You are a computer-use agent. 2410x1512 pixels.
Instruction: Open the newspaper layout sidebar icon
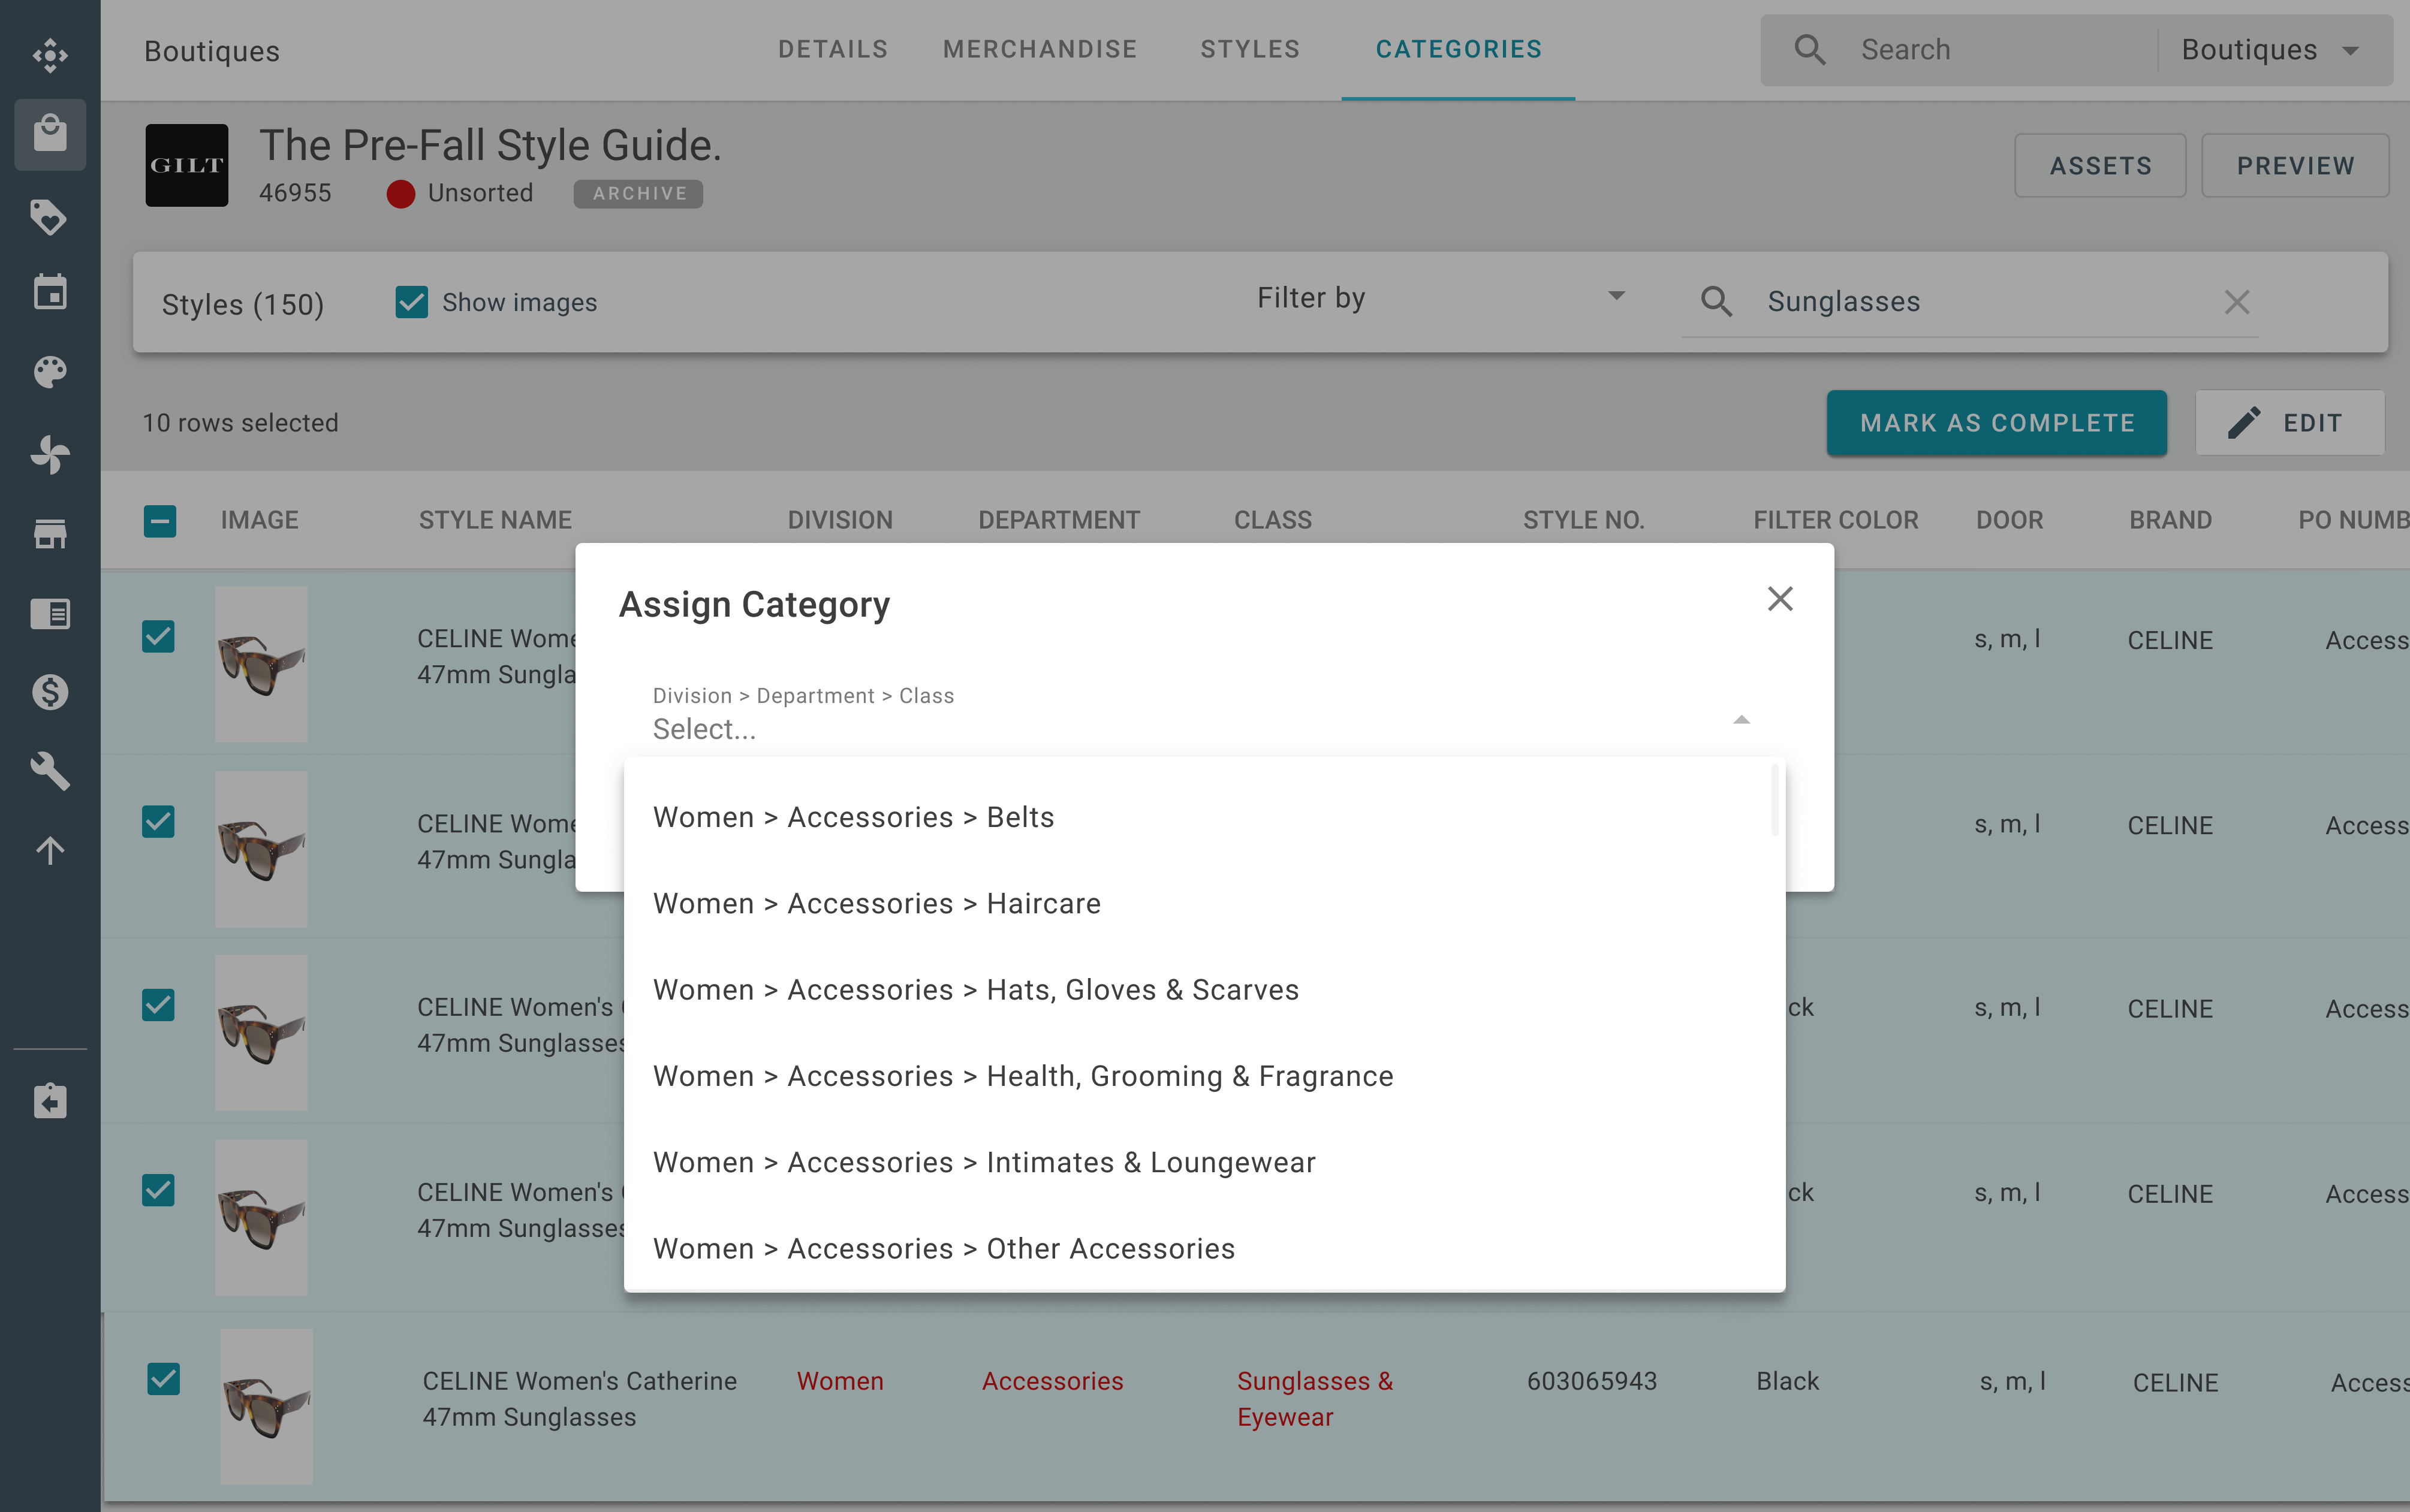(x=50, y=613)
